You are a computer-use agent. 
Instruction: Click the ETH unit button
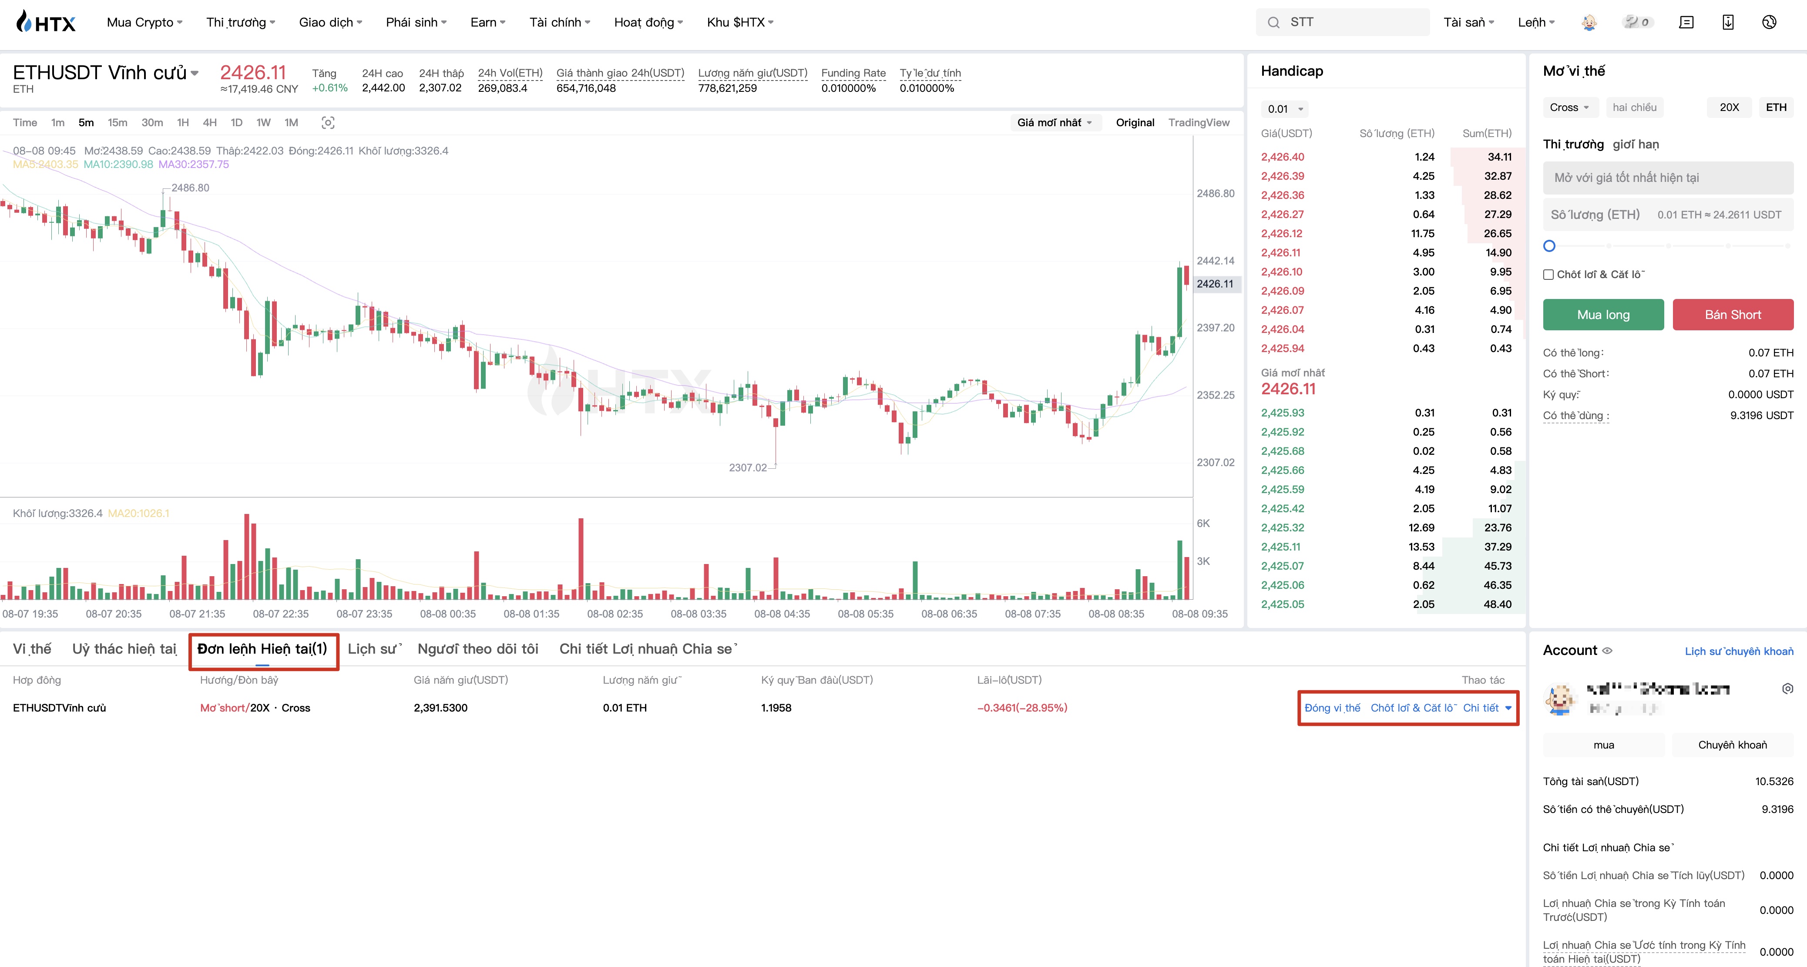[x=1776, y=107]
